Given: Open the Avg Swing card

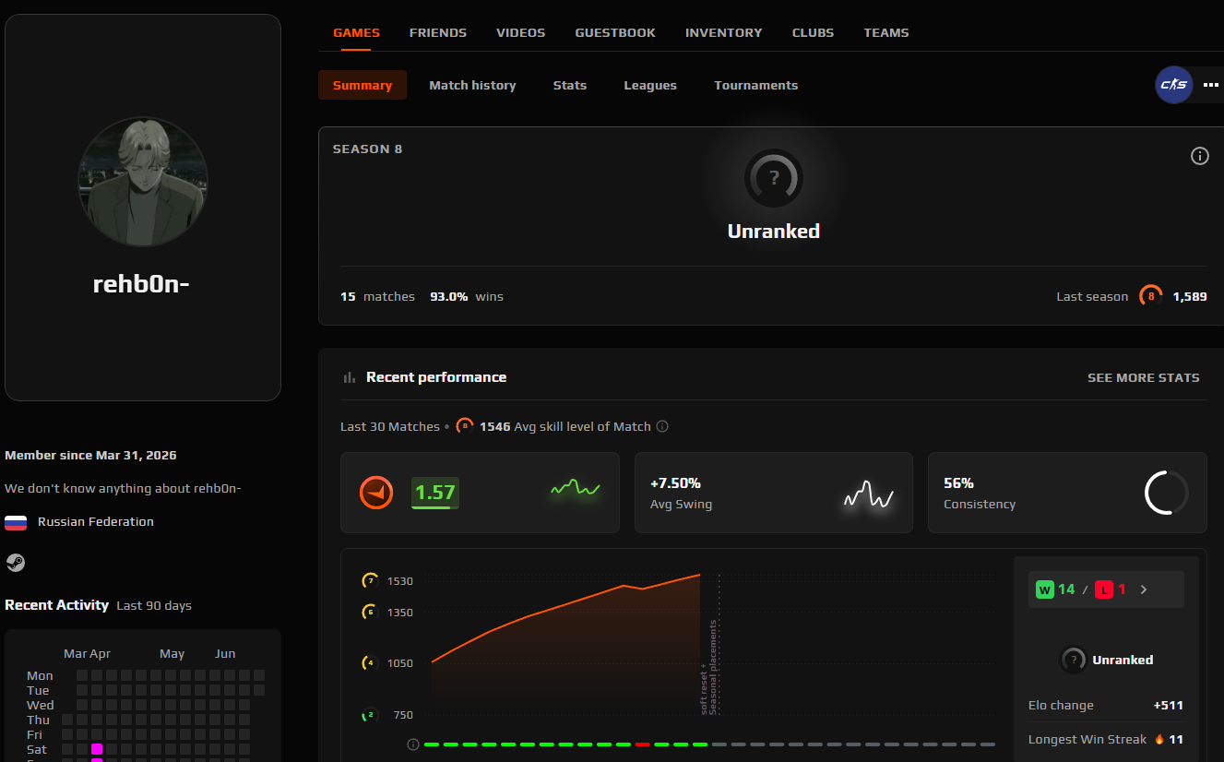Looking at the screenshot, I should coord(774,493).
